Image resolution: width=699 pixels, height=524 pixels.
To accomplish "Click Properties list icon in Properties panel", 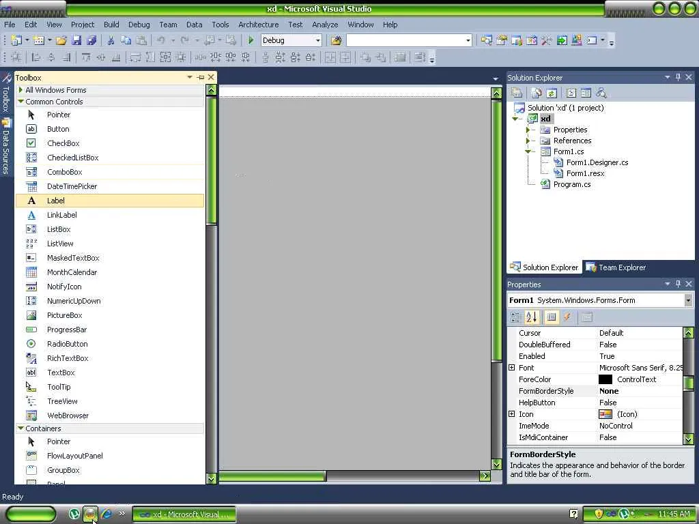I will [x=552, y=317].
